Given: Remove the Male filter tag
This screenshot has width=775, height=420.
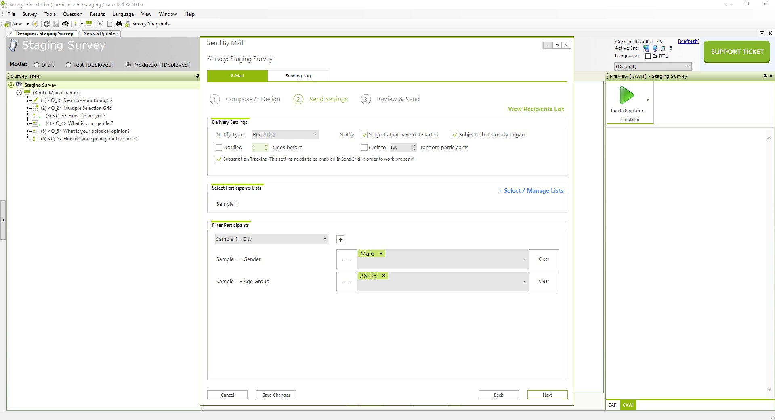Looking at the screenshot, I should click(381, 254).
